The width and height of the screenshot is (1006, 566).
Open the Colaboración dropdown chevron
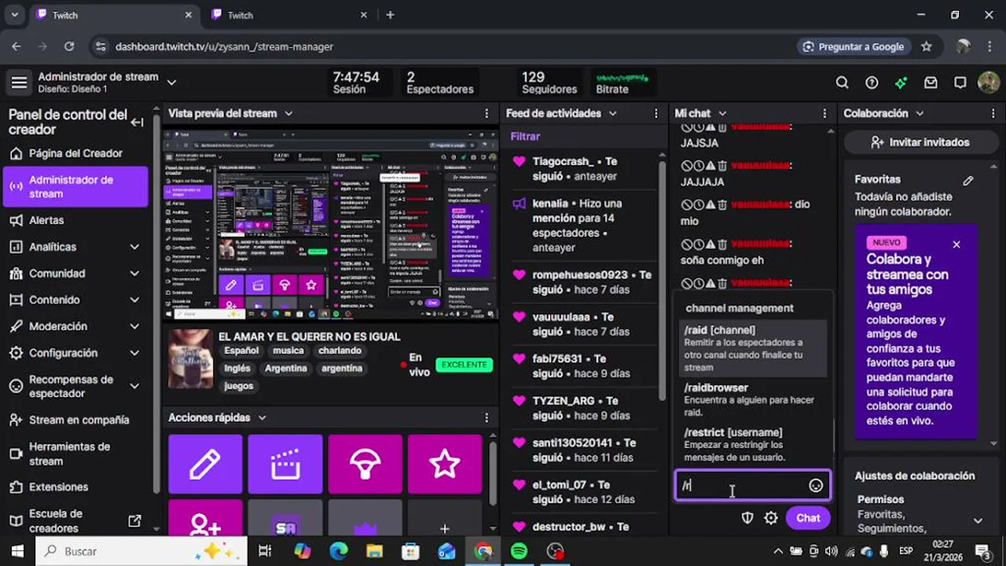(x=920, y=113)
